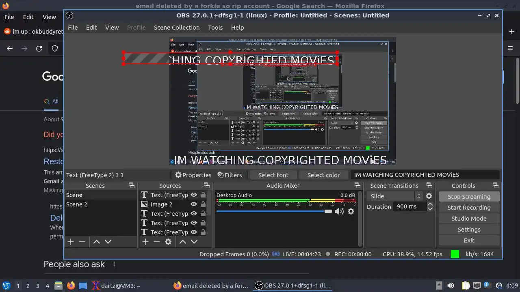
Task: Select Scene 2 in Scenes list
Action: pos(101,204)
